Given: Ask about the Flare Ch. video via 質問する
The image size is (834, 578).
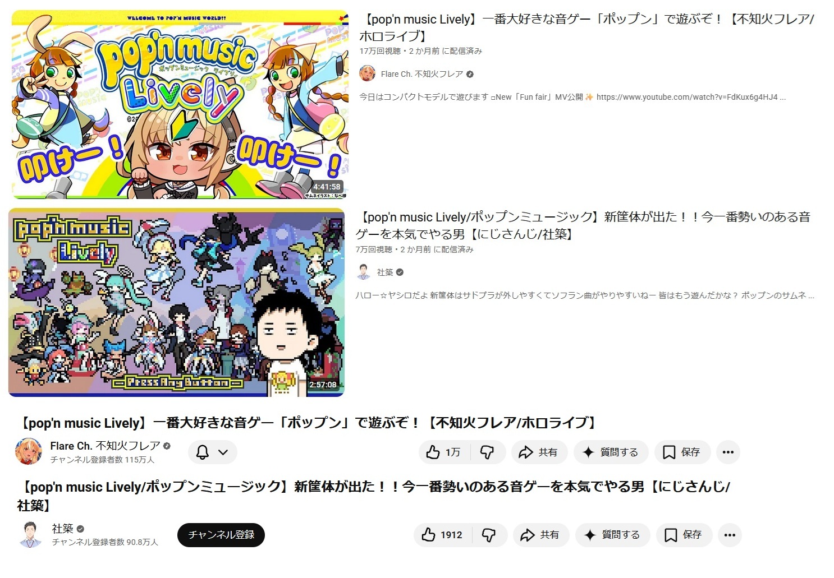Looking at the screenshot, I should 611,452.
